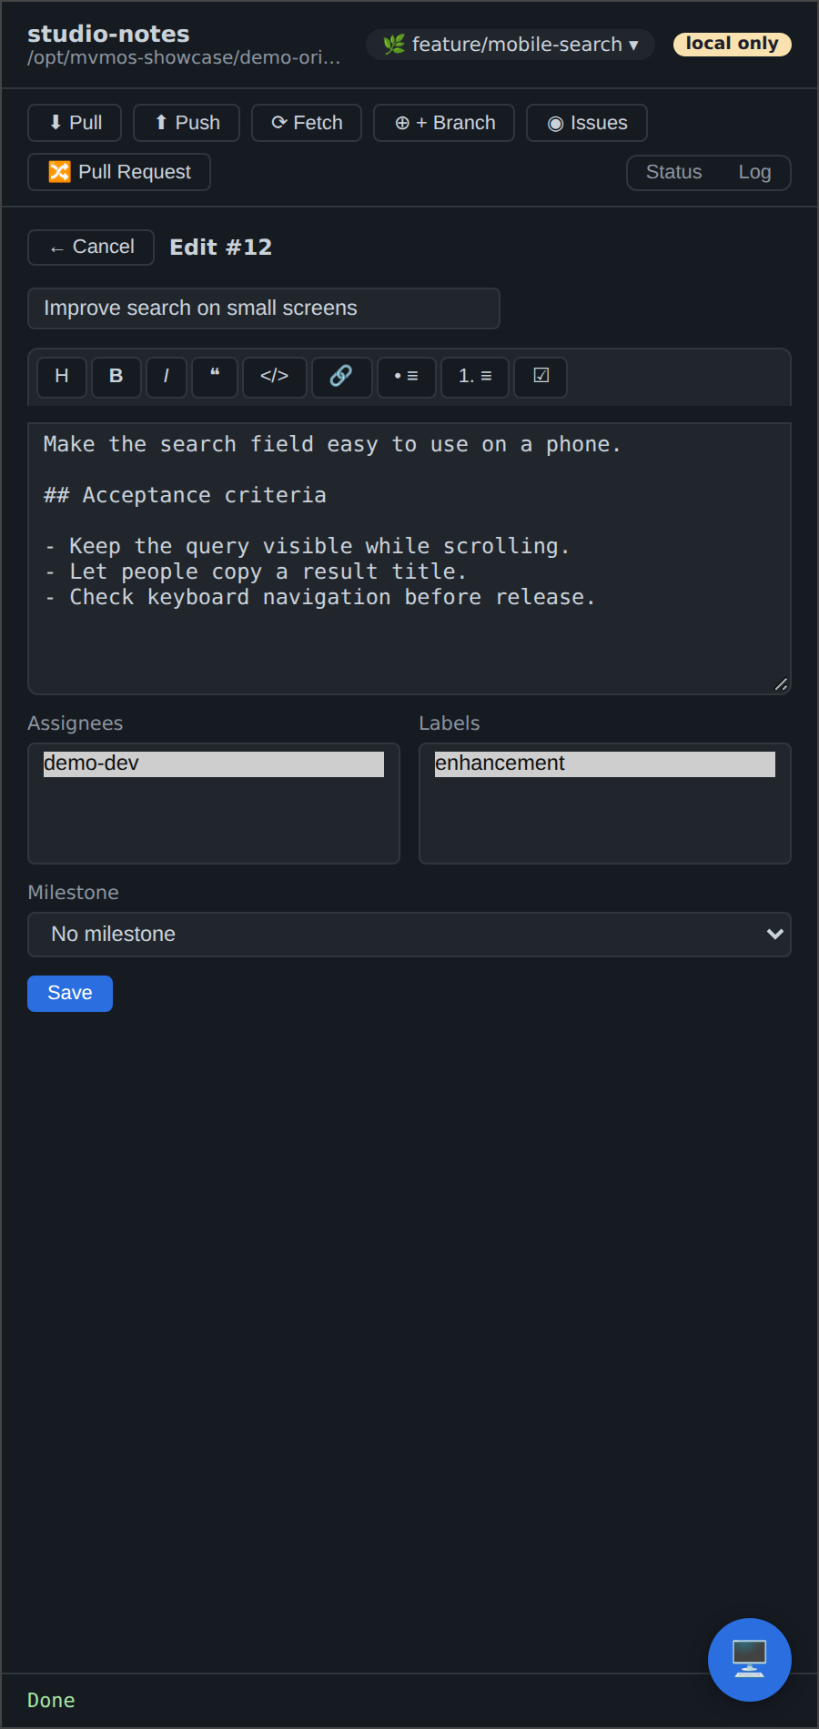Select demo-dev in the Assignees list
This screenshot has height=1729, width=819.
point(214,763)
